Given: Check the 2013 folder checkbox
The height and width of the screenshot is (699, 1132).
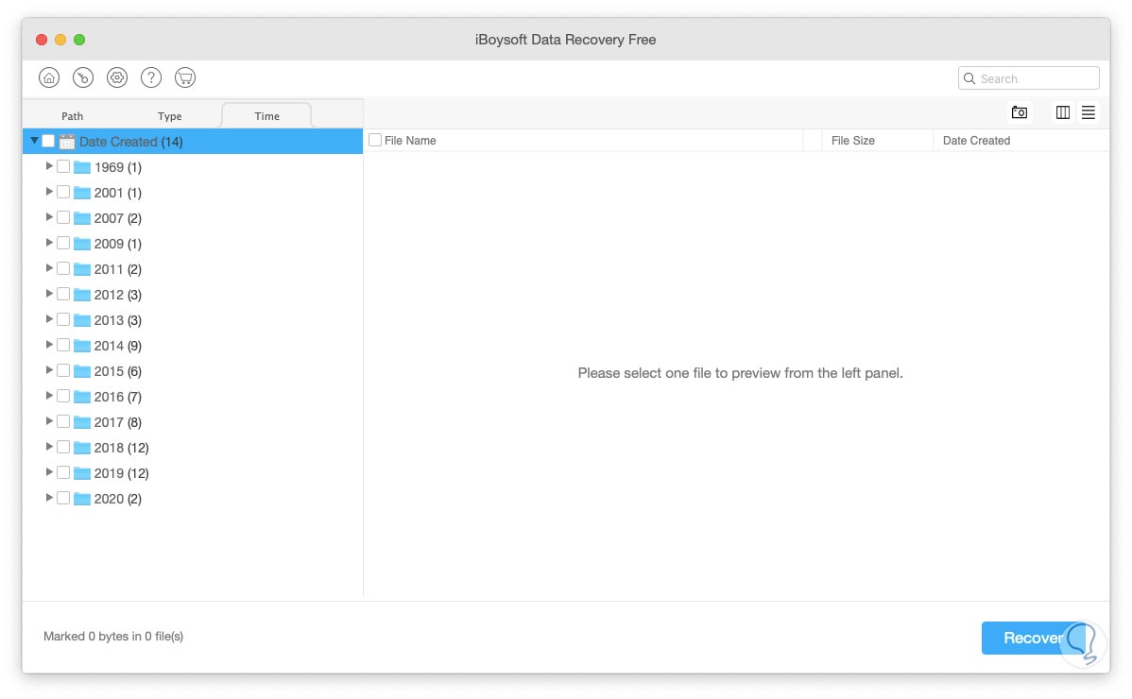Looking at the screenshot, I should pos(63,319).
